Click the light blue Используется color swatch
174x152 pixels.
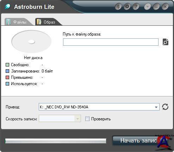(7, 84)
